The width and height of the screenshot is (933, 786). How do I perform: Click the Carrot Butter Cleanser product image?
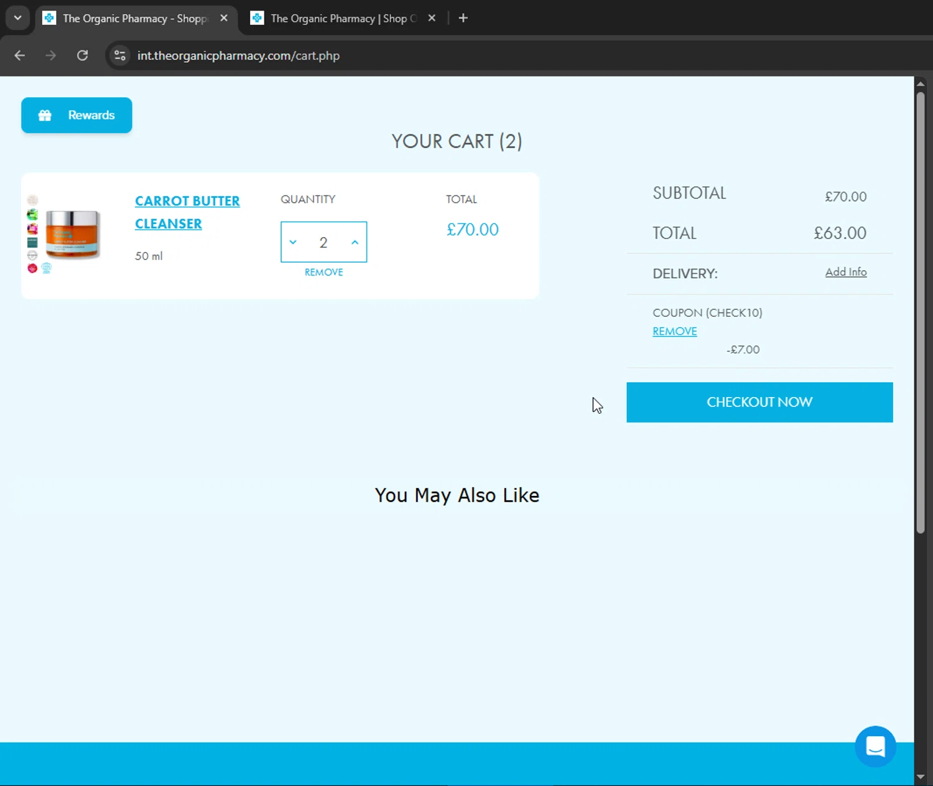coord(72,234)
